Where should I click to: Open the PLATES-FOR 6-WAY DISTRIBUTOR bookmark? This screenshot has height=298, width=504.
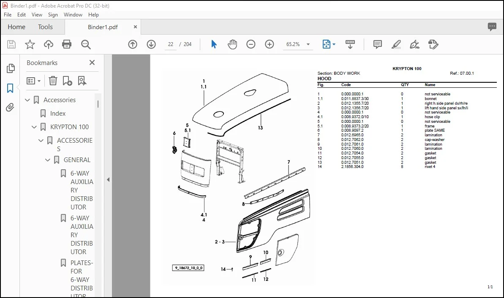pyautogui.click(x=82, y=279)
